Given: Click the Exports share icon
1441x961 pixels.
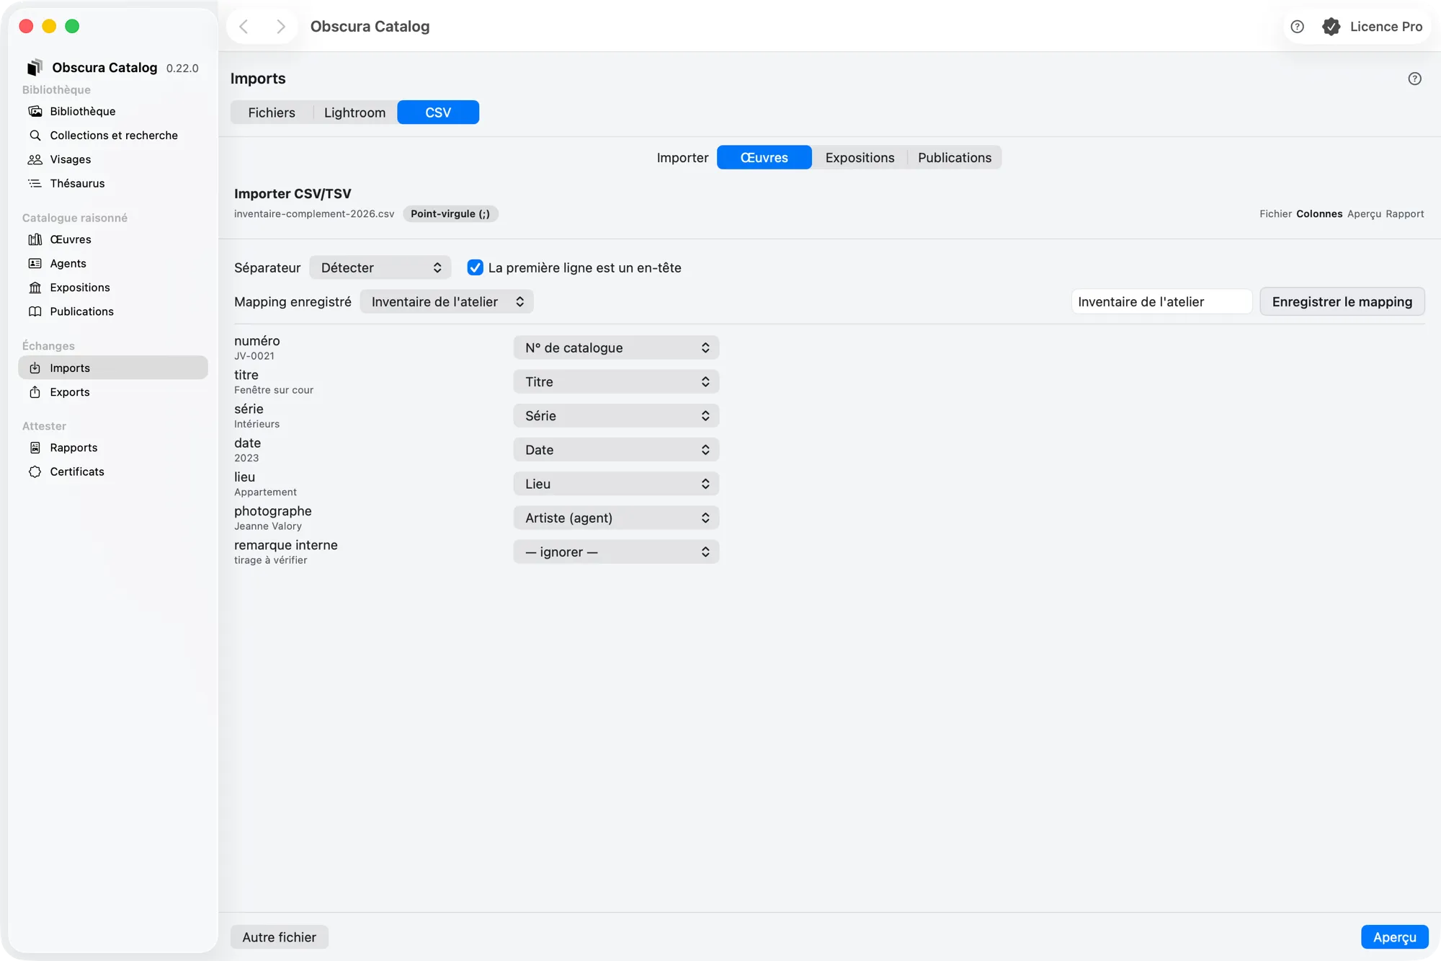Looking at the screenshot, I should click(x=35, y=391).
